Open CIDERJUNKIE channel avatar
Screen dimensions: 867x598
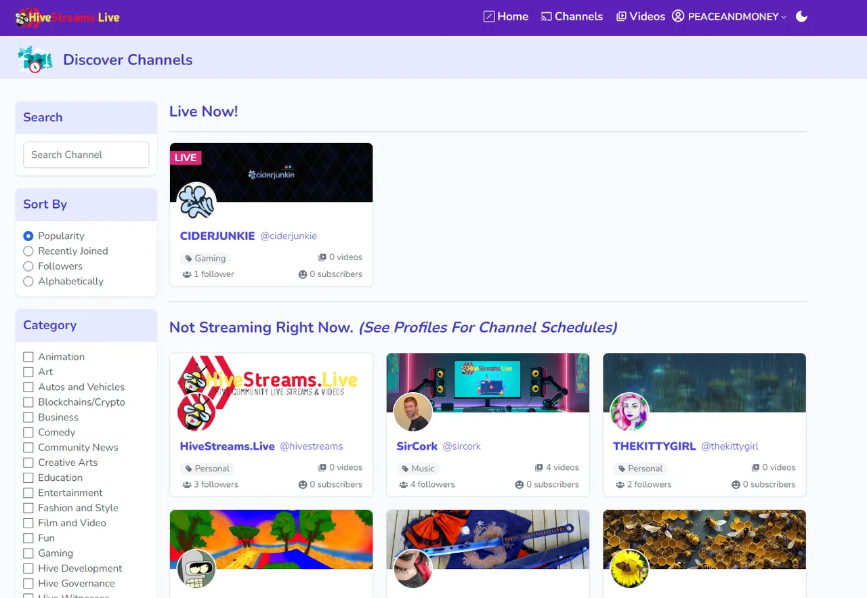pyautogui.click(x=196, y=201)
